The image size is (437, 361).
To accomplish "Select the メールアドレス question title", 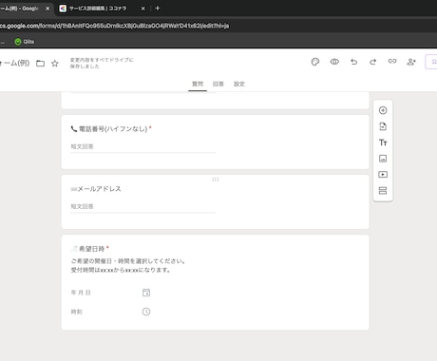I will pyautogui.click(x=96, y=189).
